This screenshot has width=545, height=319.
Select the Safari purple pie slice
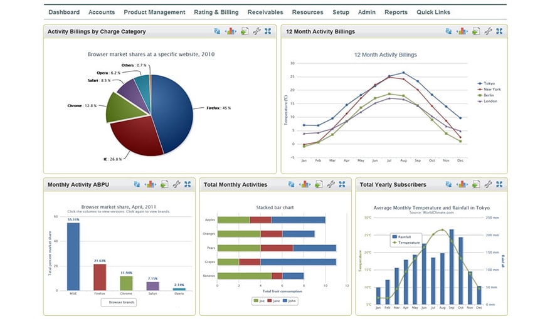click(134, 94)
